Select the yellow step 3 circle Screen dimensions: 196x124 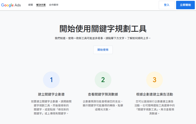(154, 80)
